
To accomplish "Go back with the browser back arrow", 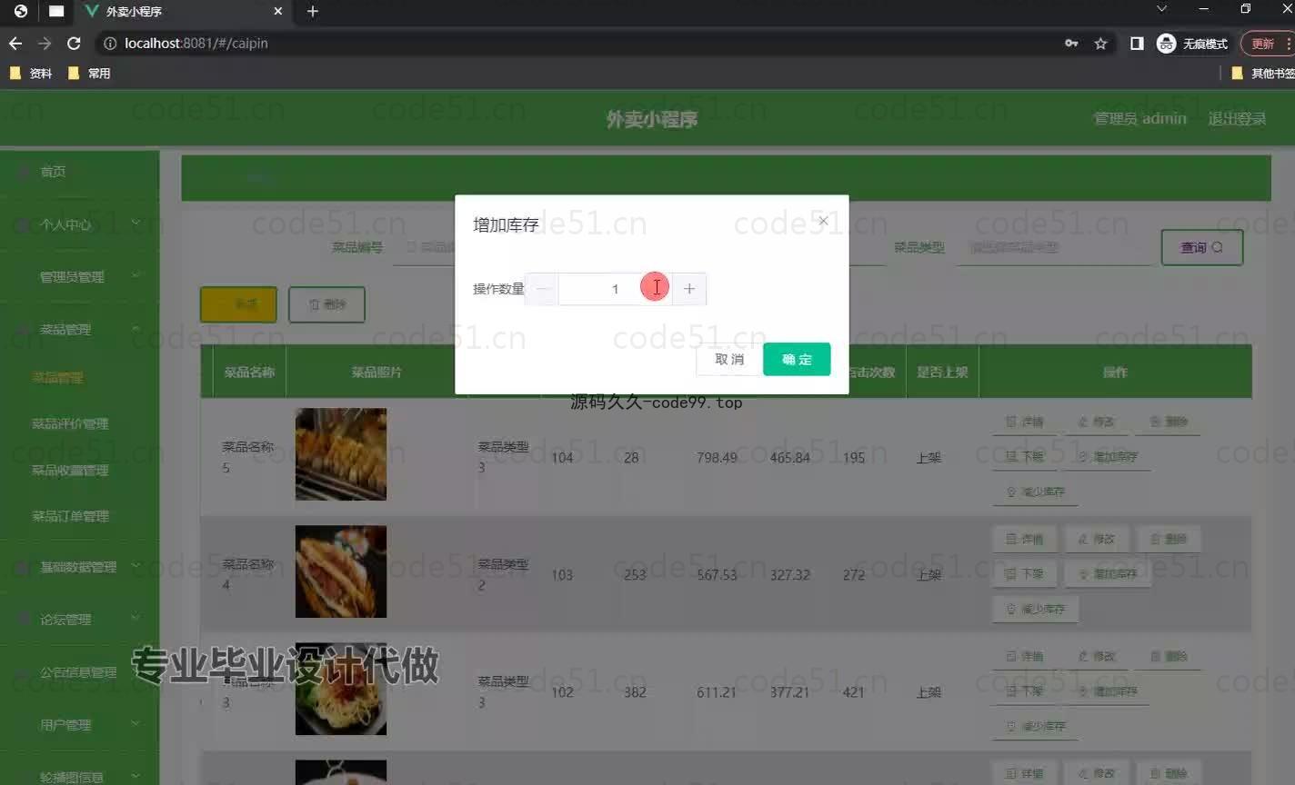I will tap(15, 43).
